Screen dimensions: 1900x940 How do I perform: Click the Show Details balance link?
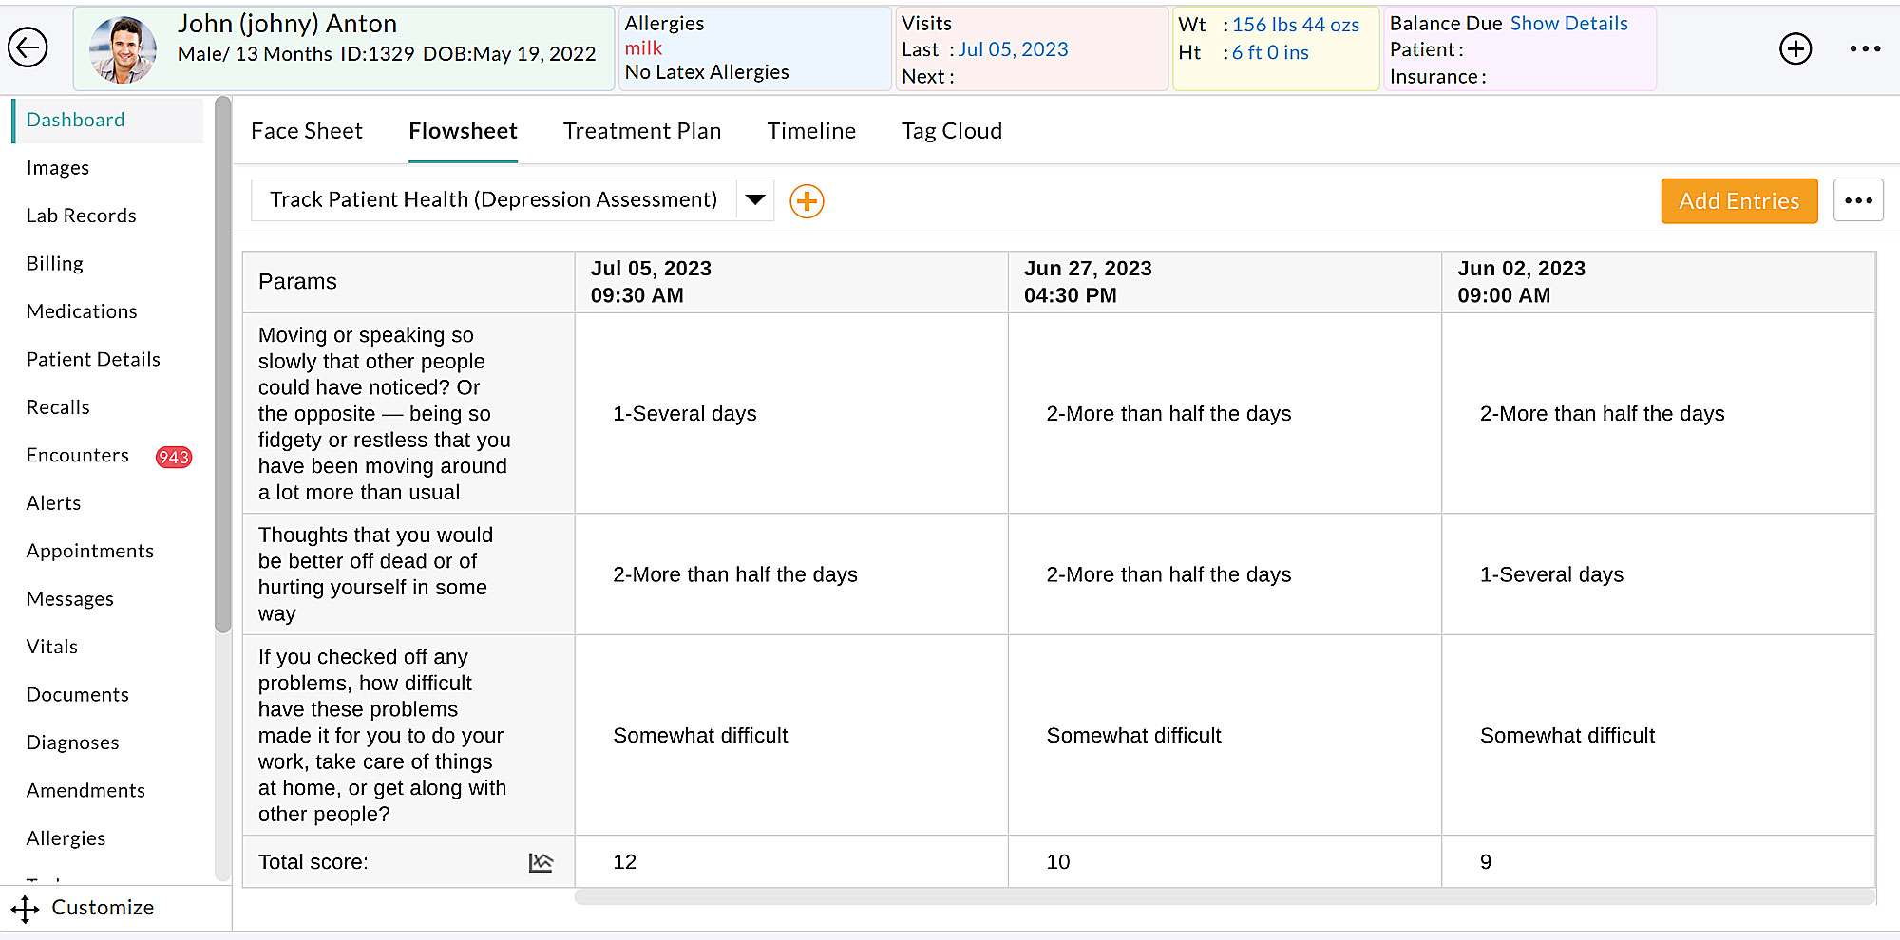tap(1568, 24)
